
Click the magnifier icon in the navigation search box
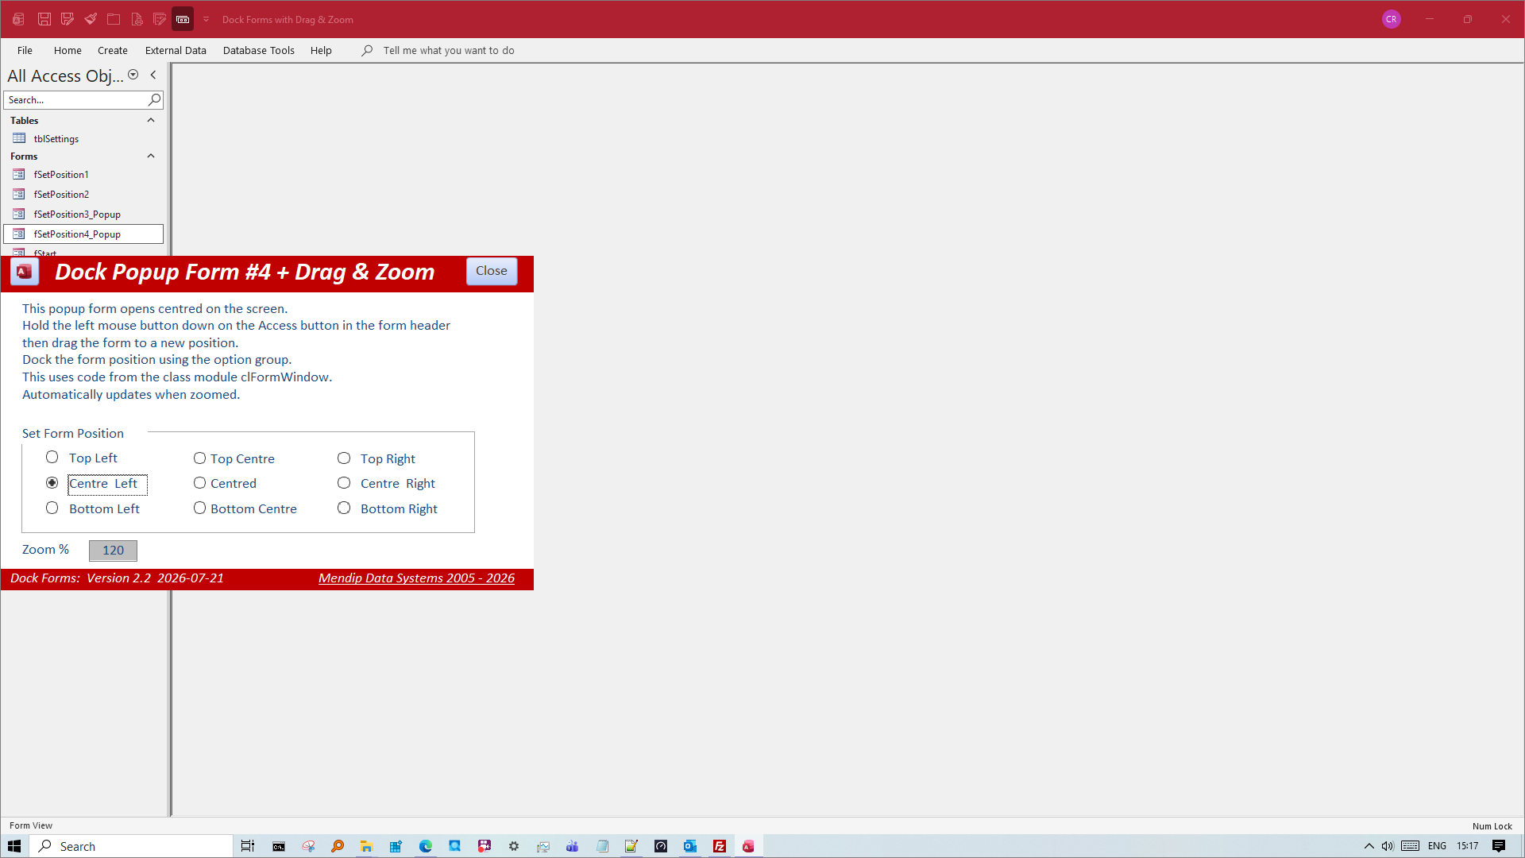pyautogui.click(x=154, y=99)
